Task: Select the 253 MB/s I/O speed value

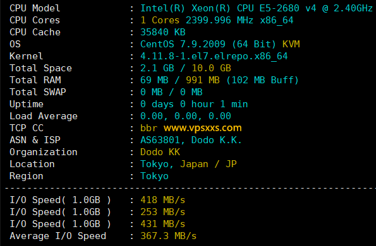Action: coord(163,212)
